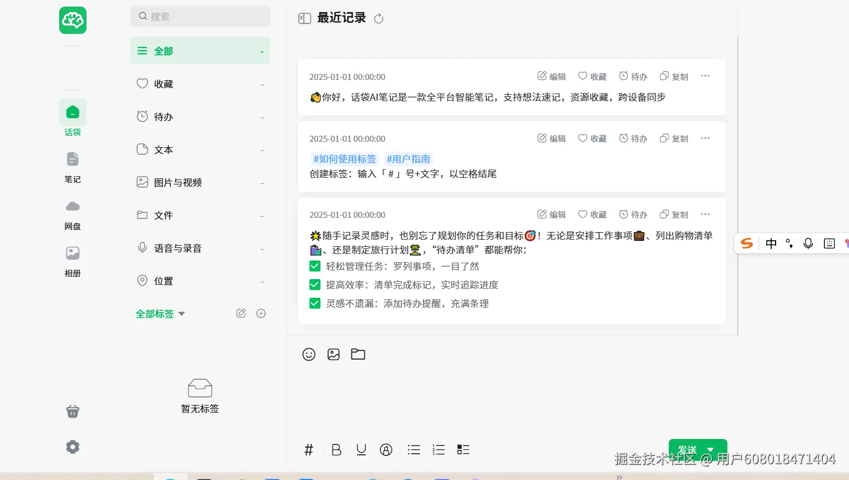Click 编辑 on the to-do list note
This screenshot has width=849, height=480.
pos(552,215)
